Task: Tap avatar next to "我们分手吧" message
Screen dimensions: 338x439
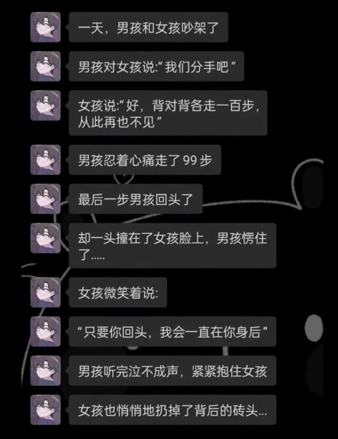Action: (x=46, y=66)
